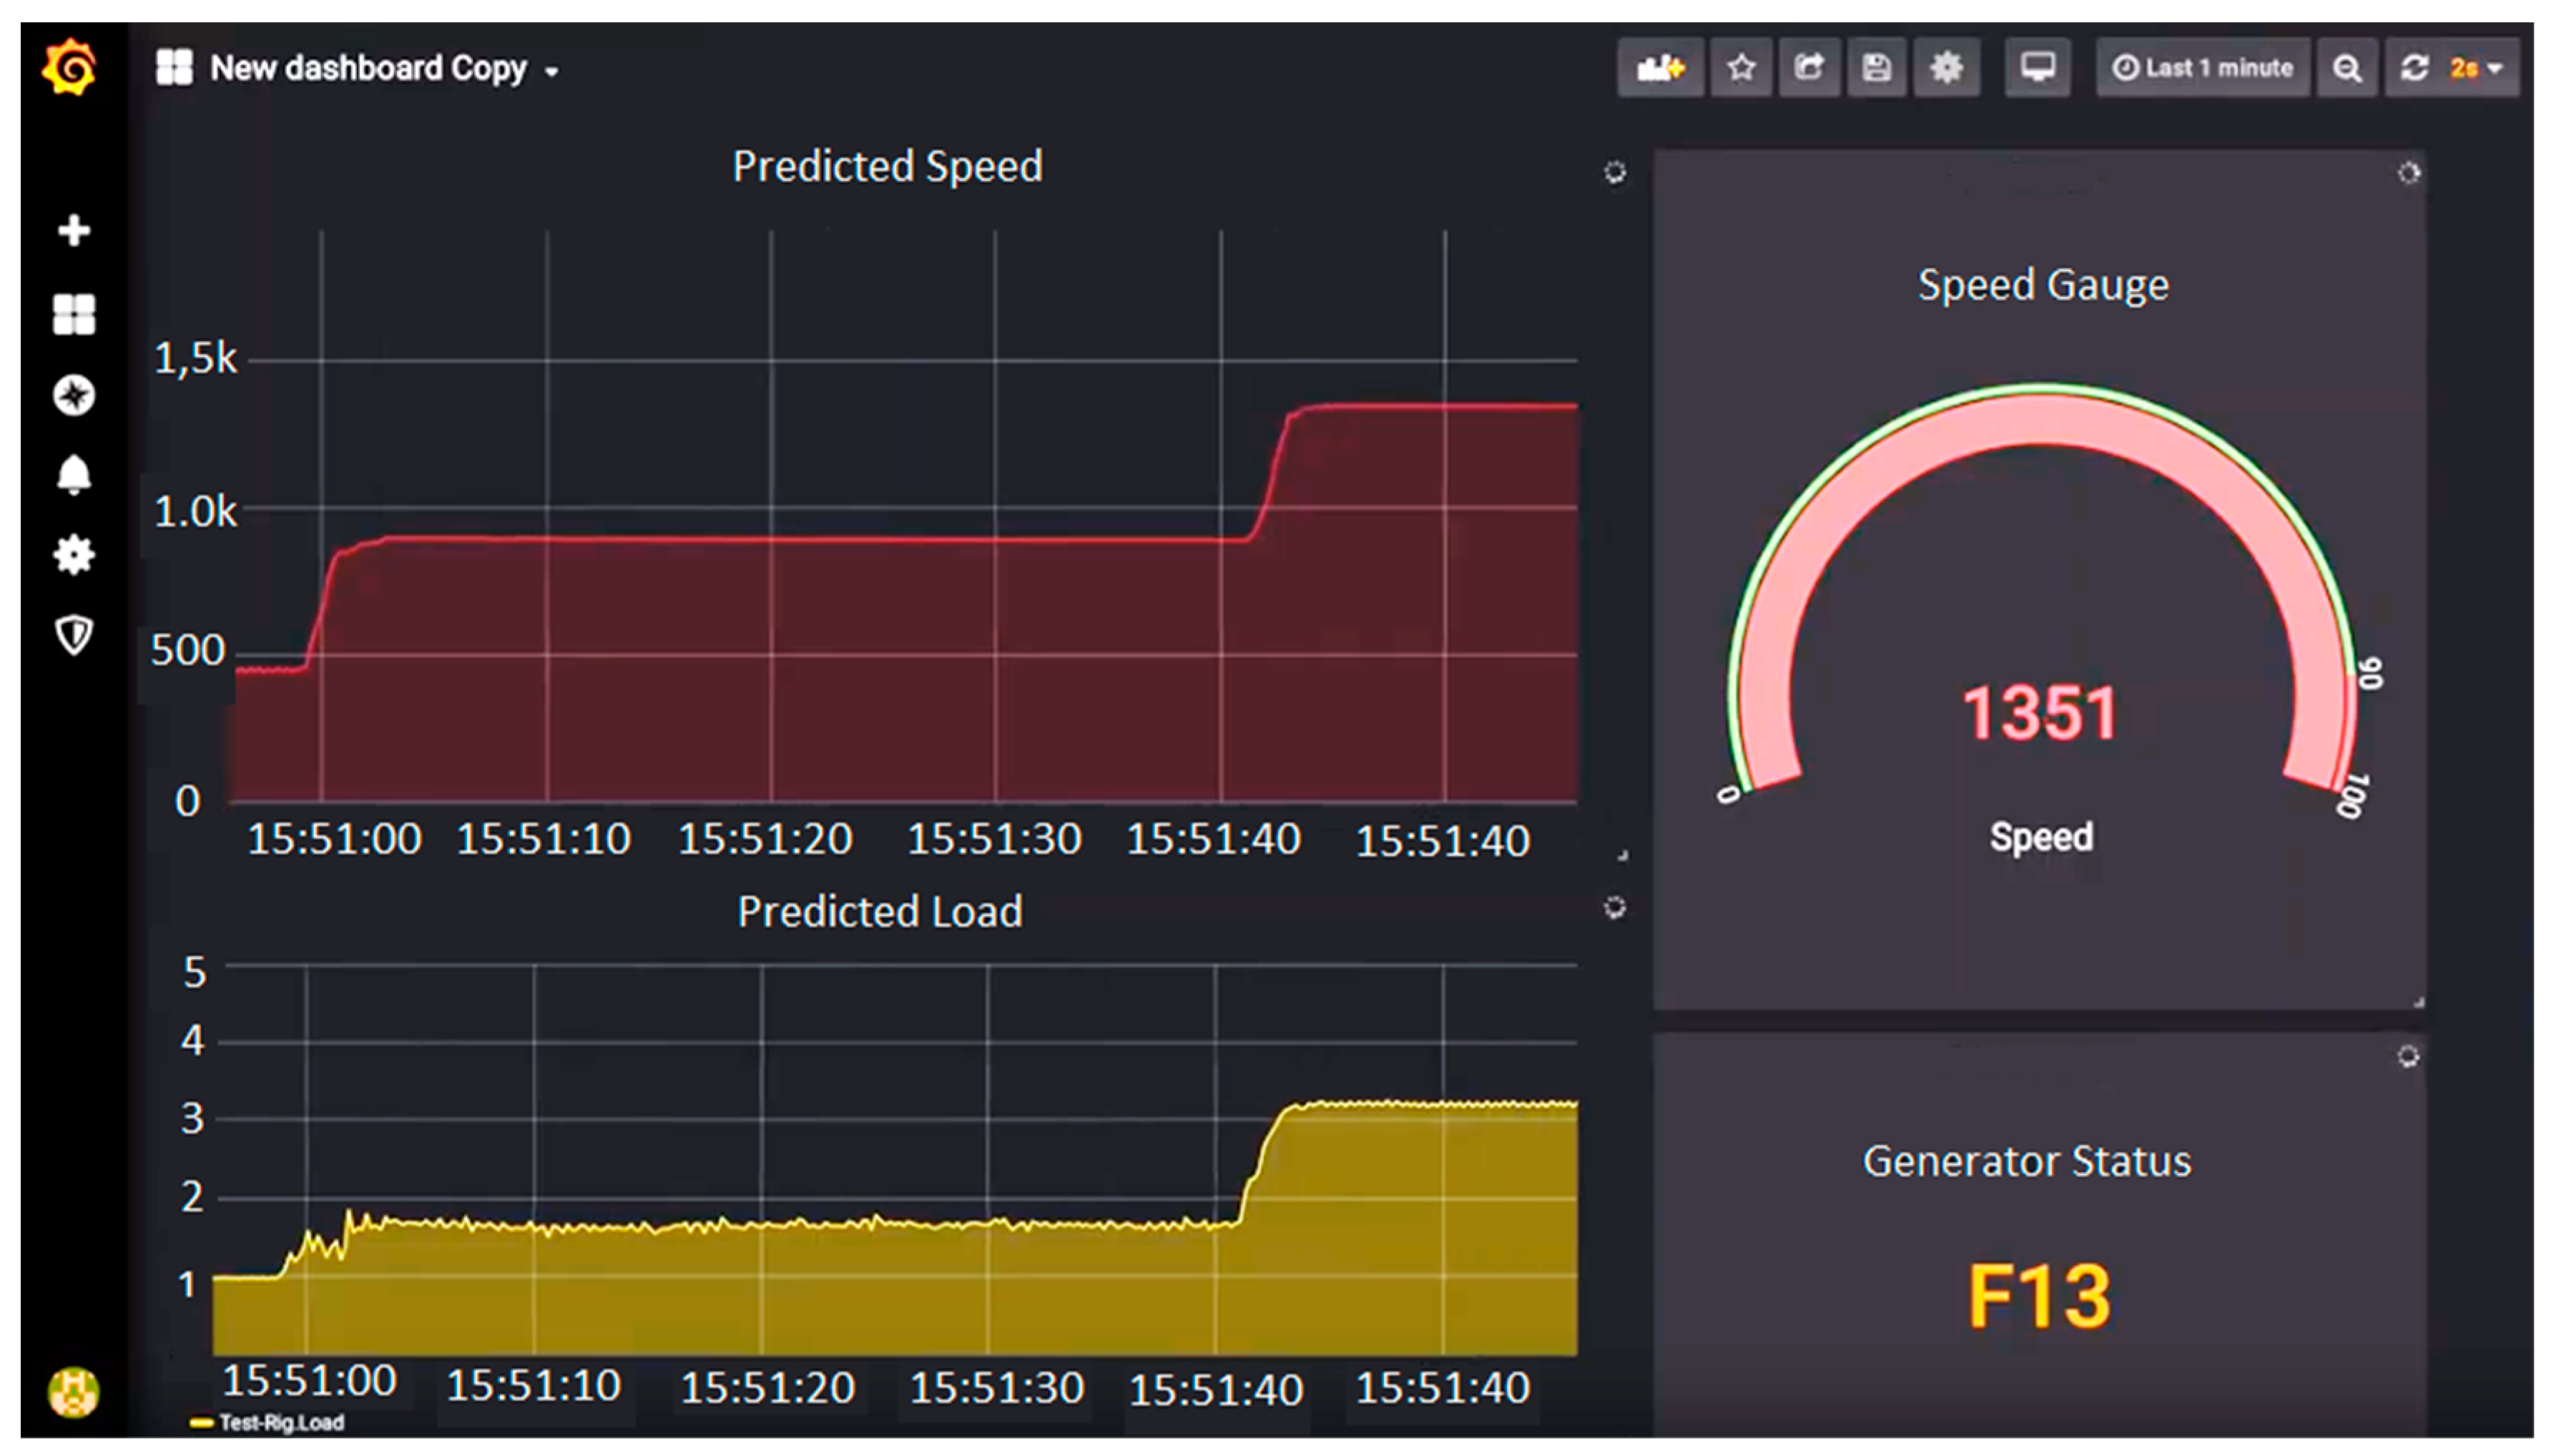The image size is (2549, 1456).
Task: Click the refresh dashboard icon
Action: (2414, 68)
